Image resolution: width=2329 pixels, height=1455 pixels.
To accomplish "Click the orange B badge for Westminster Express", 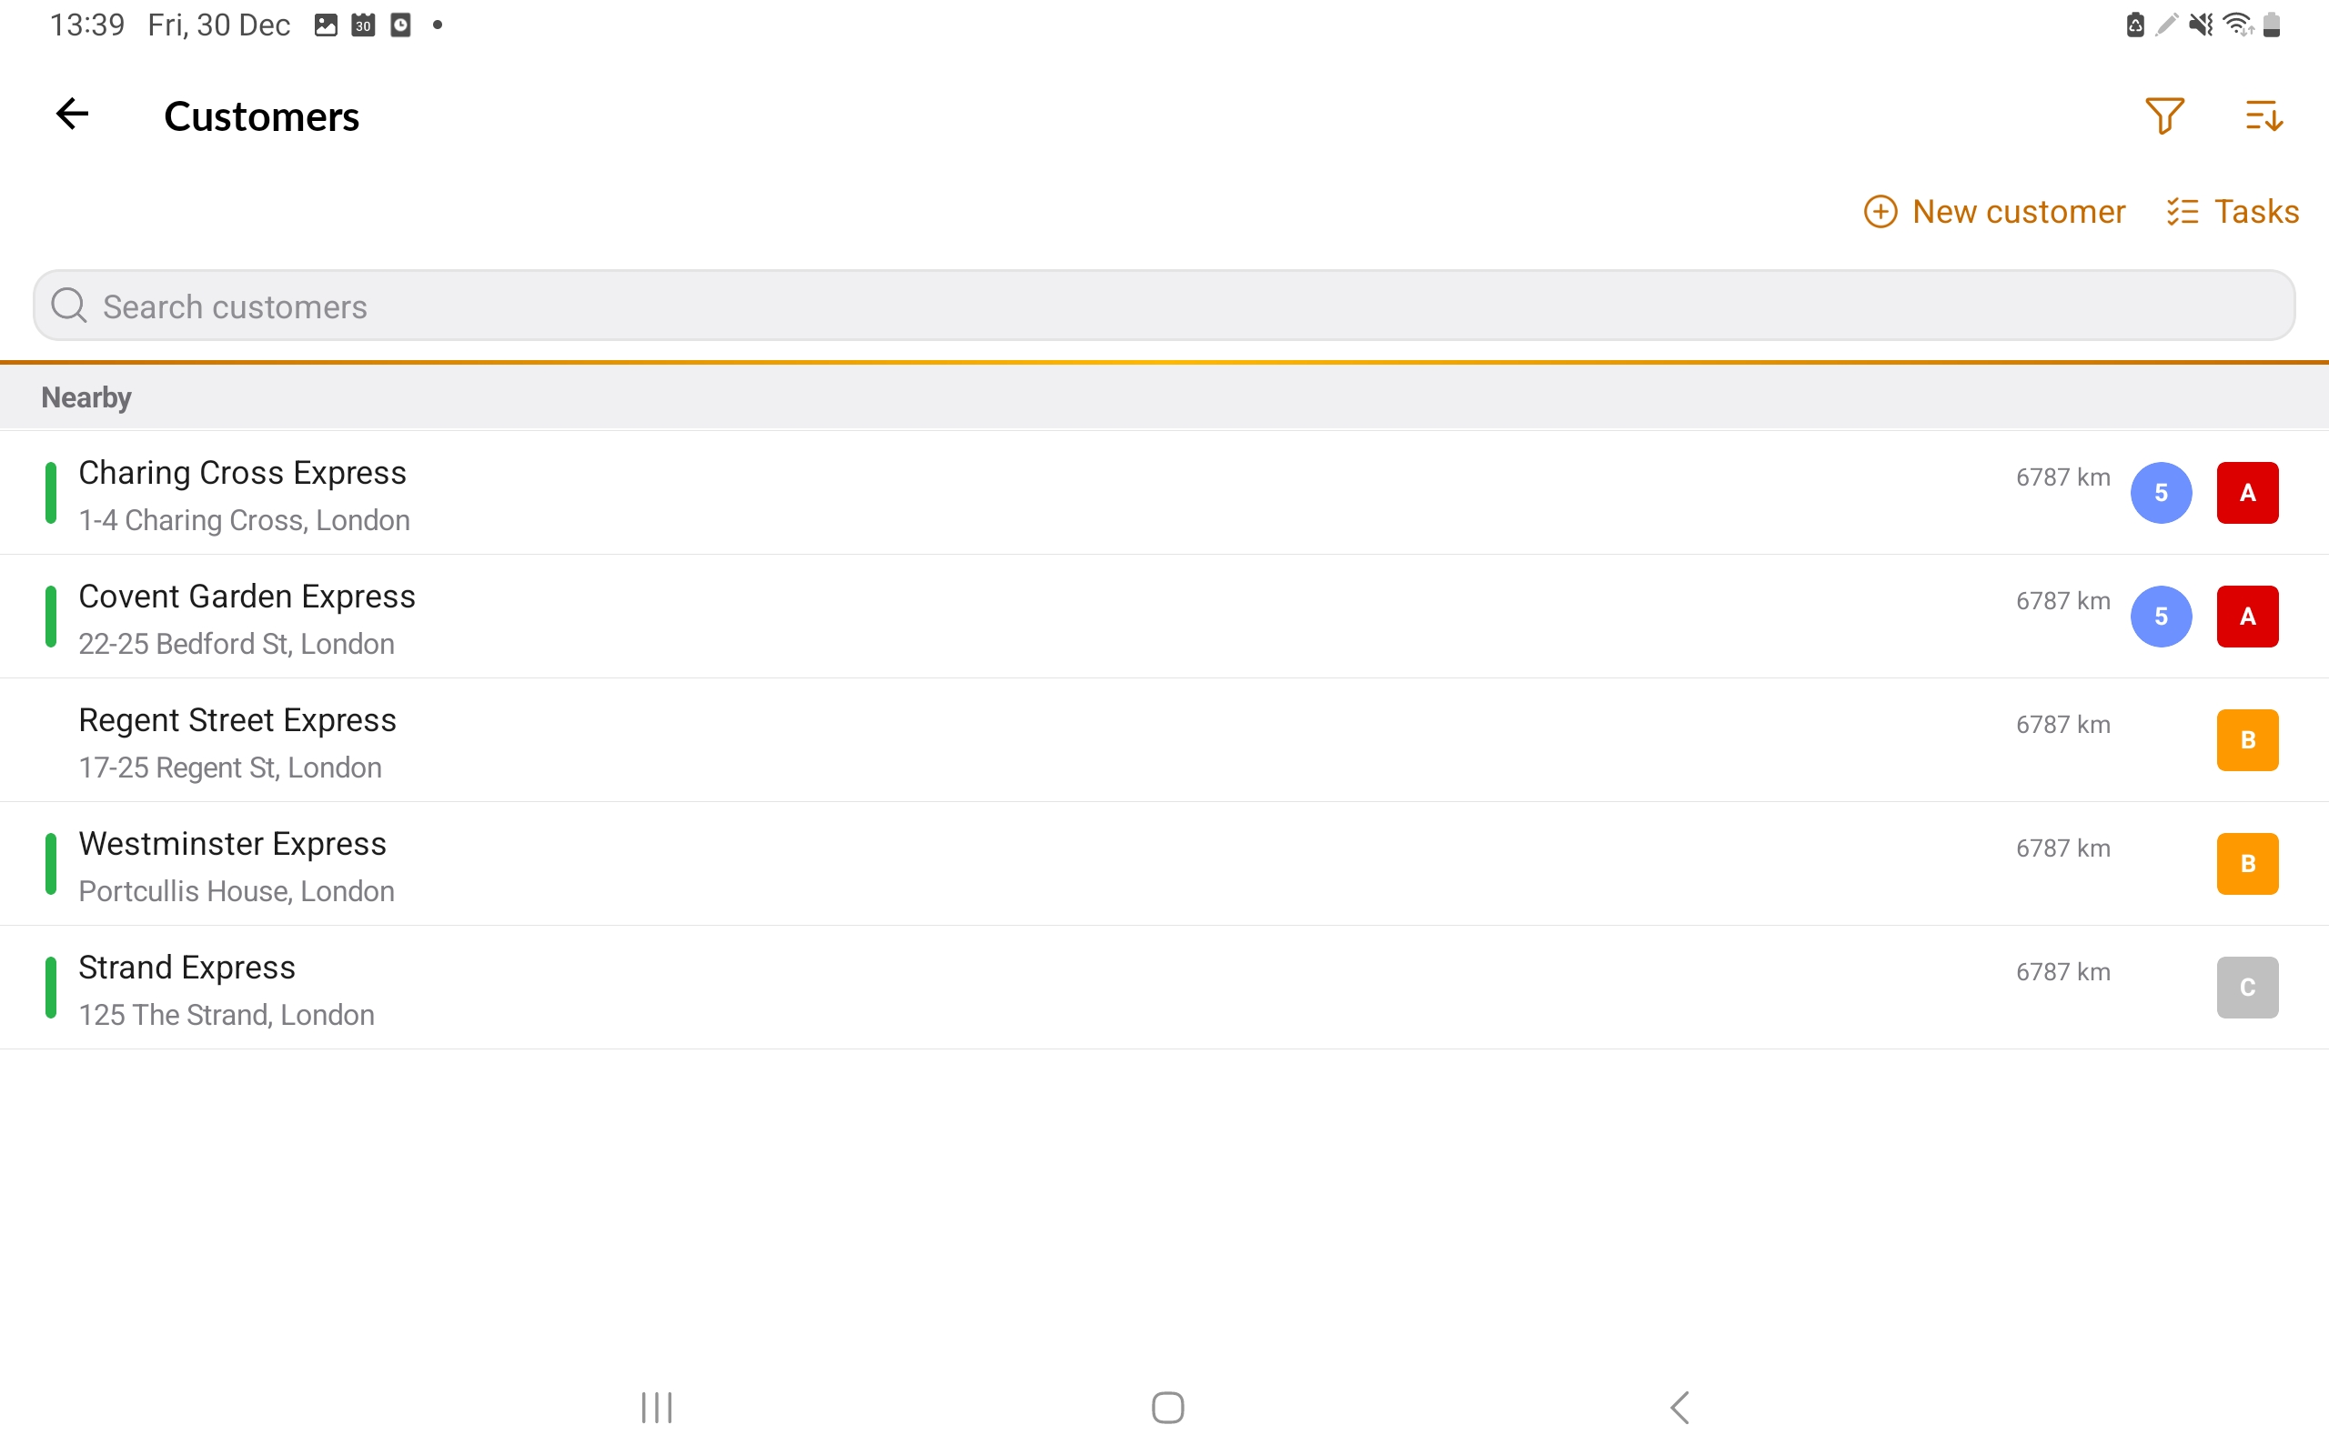I will (2247, 864).
